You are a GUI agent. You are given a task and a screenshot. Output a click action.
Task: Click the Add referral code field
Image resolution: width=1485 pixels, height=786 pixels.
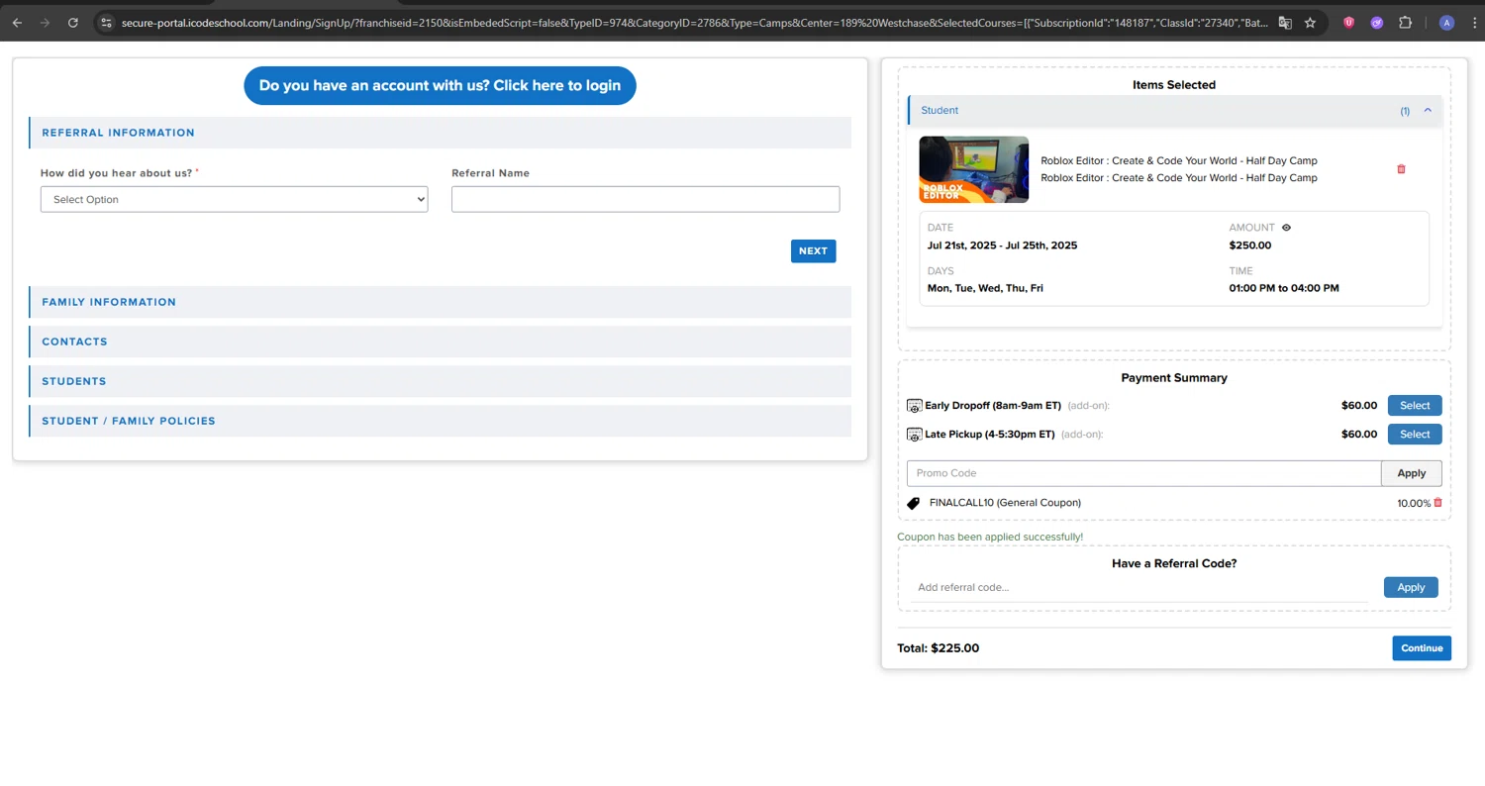(x=1138, y=588)
